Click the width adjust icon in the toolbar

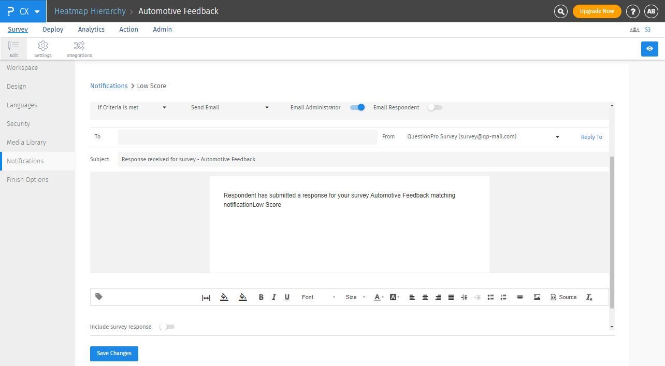point(206,298)
